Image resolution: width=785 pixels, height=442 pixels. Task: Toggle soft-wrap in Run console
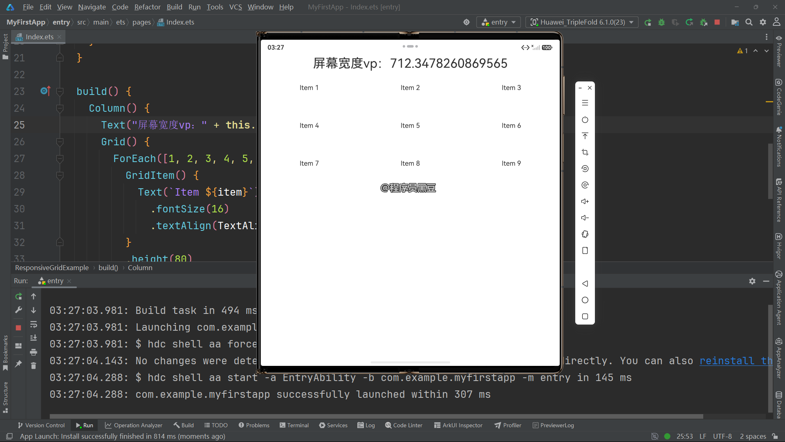[34, 325]
